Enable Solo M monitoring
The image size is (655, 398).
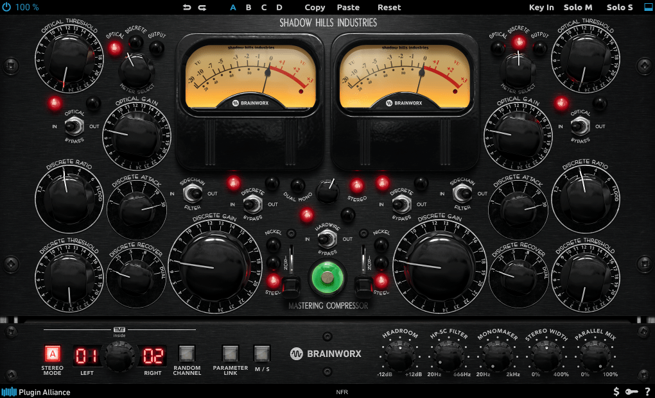tap(578, 8)
